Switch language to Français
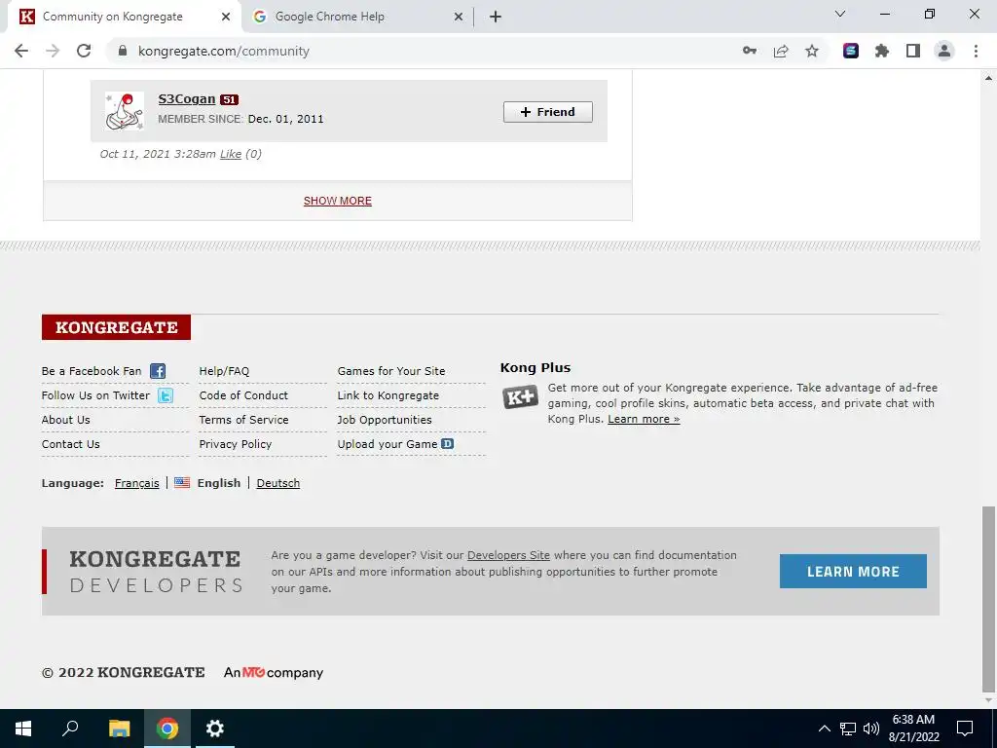Image resolution: width=997 pixels, height=748 pixels. point(136,483)
